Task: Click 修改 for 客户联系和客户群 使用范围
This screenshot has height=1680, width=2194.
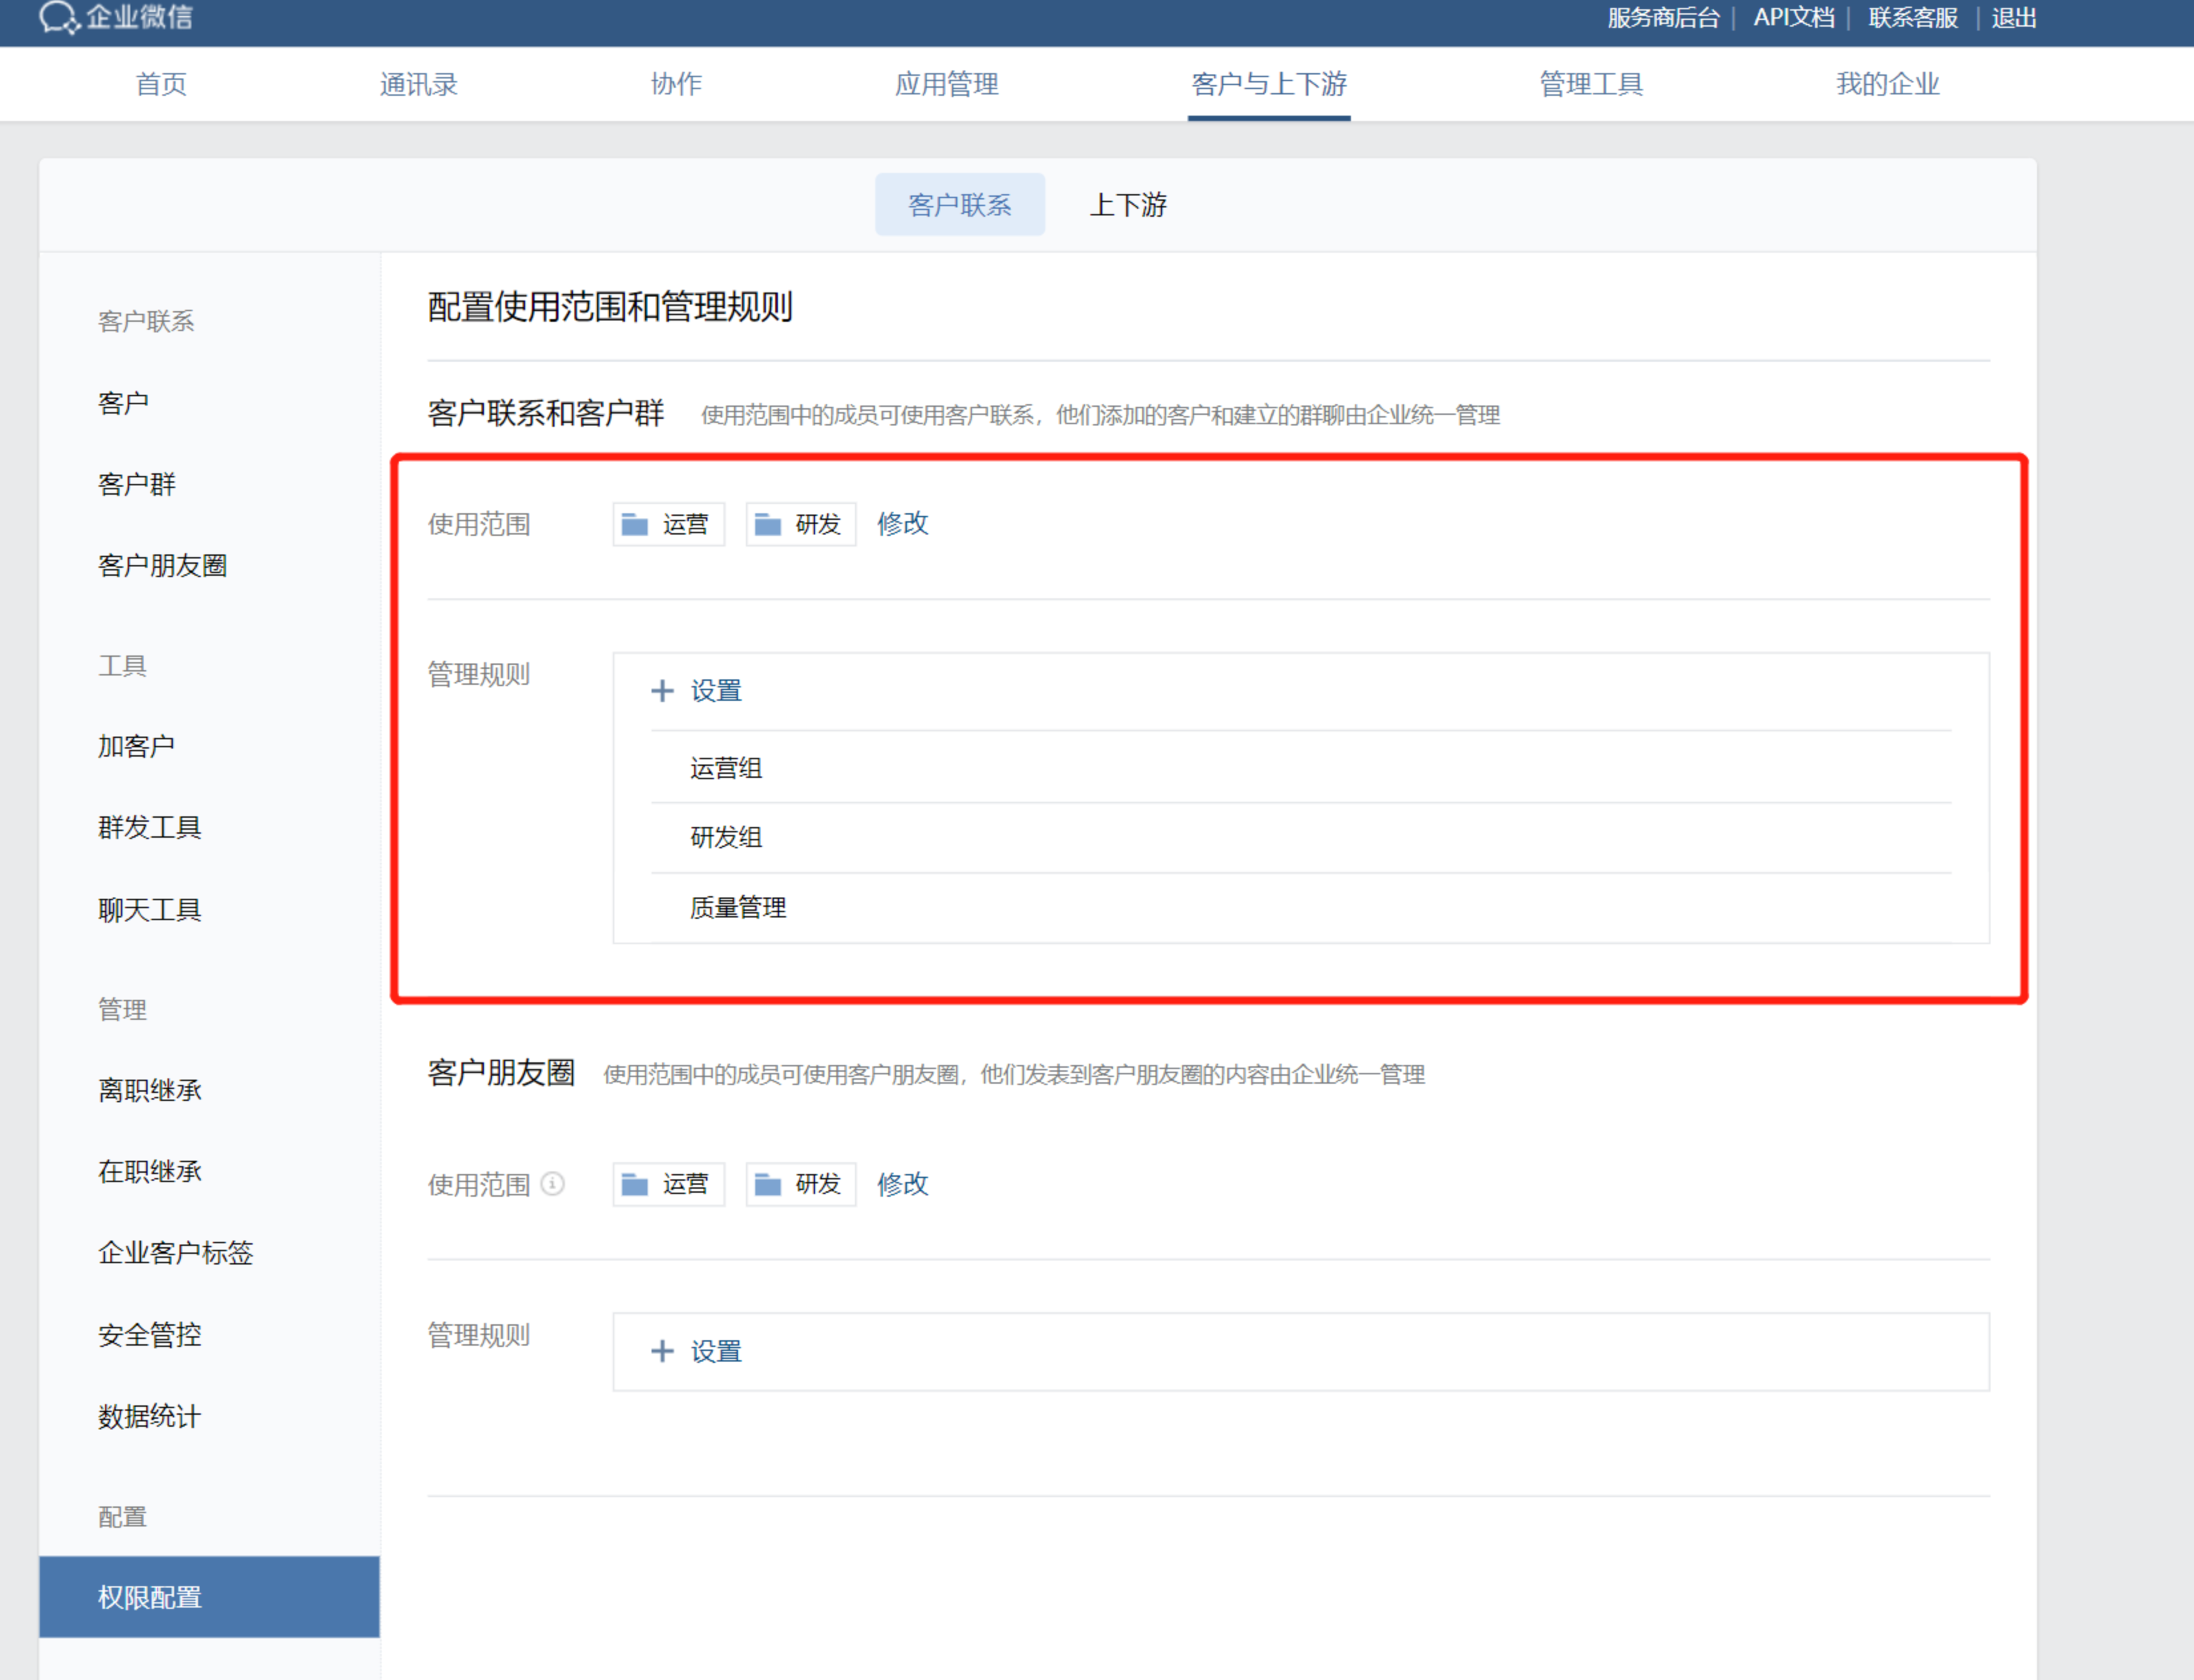Action: 902,524
